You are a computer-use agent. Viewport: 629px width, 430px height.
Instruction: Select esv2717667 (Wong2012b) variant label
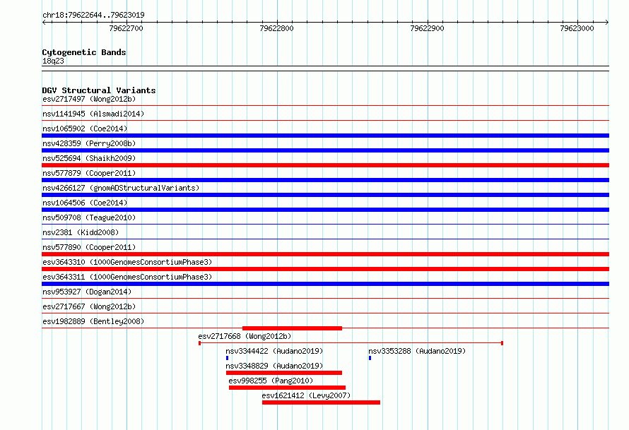point(89,306)
